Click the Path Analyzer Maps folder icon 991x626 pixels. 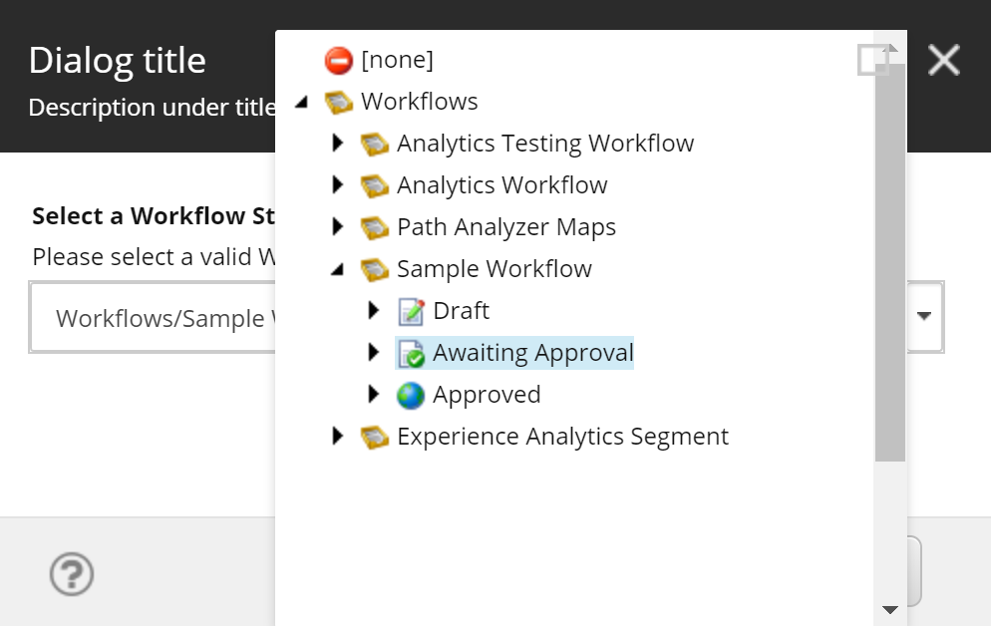coord(375,226)
